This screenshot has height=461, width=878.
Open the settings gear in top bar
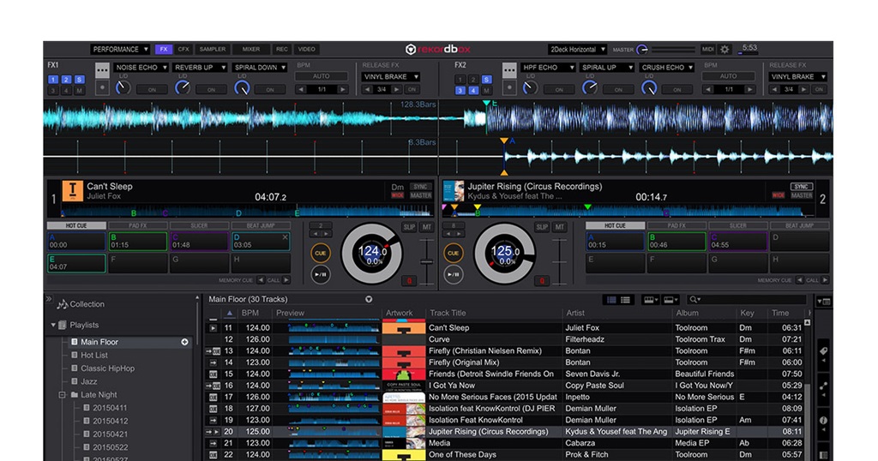[725, 50]
